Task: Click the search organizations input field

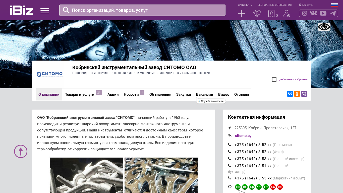Action: pos(142,10)
